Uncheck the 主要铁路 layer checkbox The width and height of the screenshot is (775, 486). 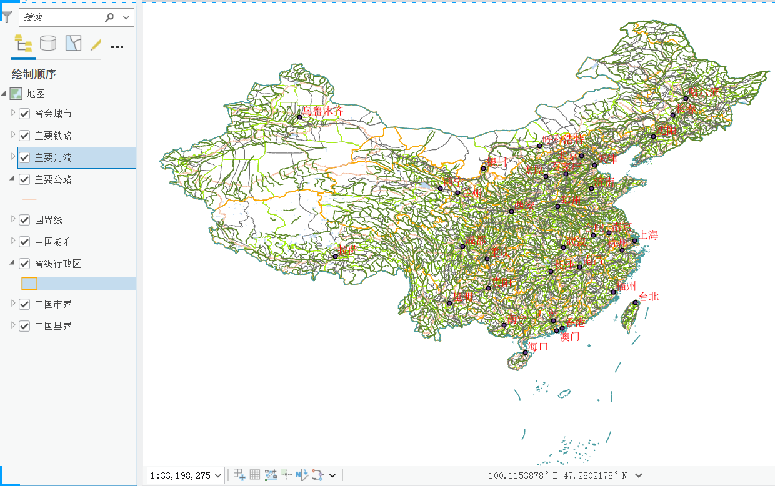pos(25,136)
